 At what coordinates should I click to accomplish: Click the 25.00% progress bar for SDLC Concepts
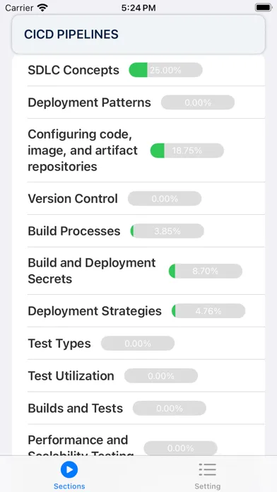[x=165, y=70]
